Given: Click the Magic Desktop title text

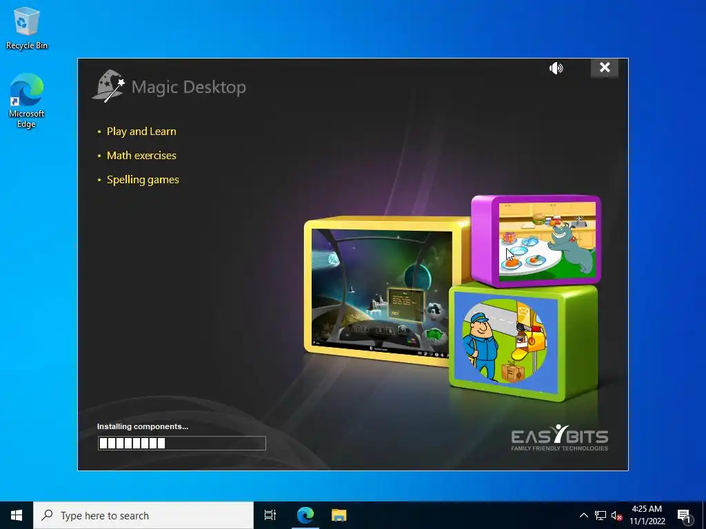Looking at the screenshot, I should (189, 87).
